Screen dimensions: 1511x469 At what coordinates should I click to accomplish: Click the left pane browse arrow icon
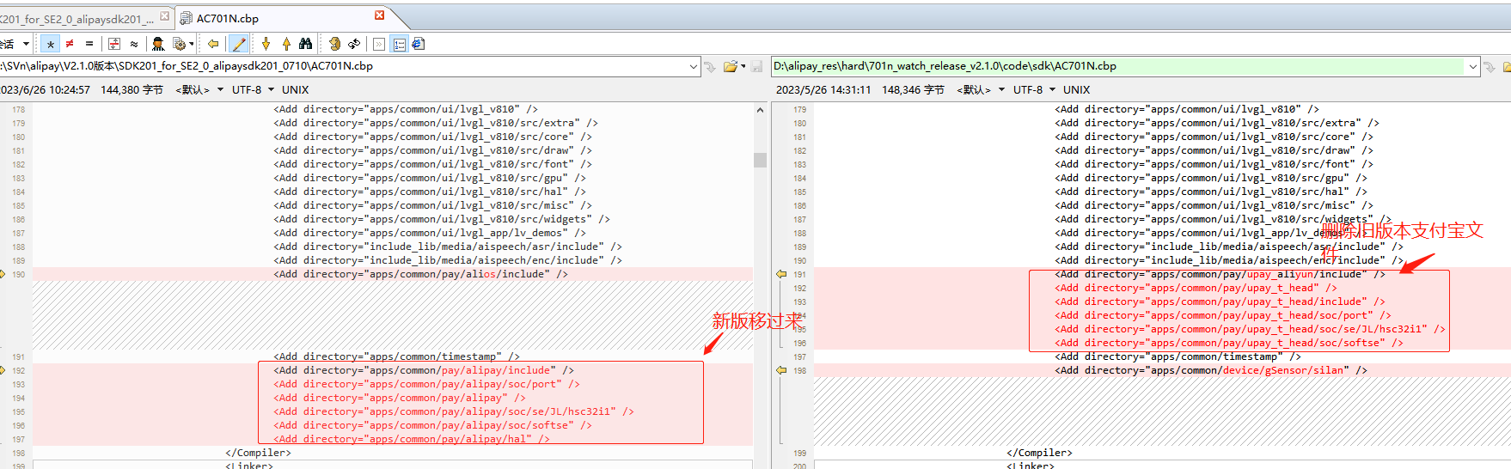tap(710, 66)
